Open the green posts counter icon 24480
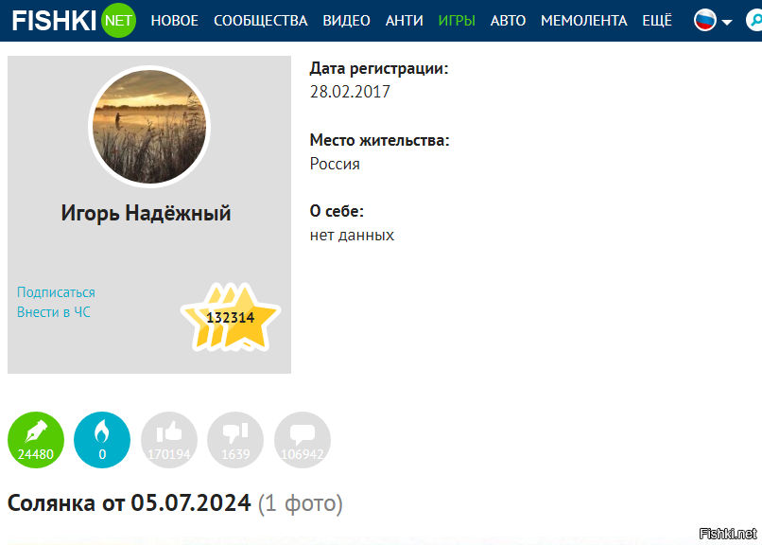 [x=36, y=440]
